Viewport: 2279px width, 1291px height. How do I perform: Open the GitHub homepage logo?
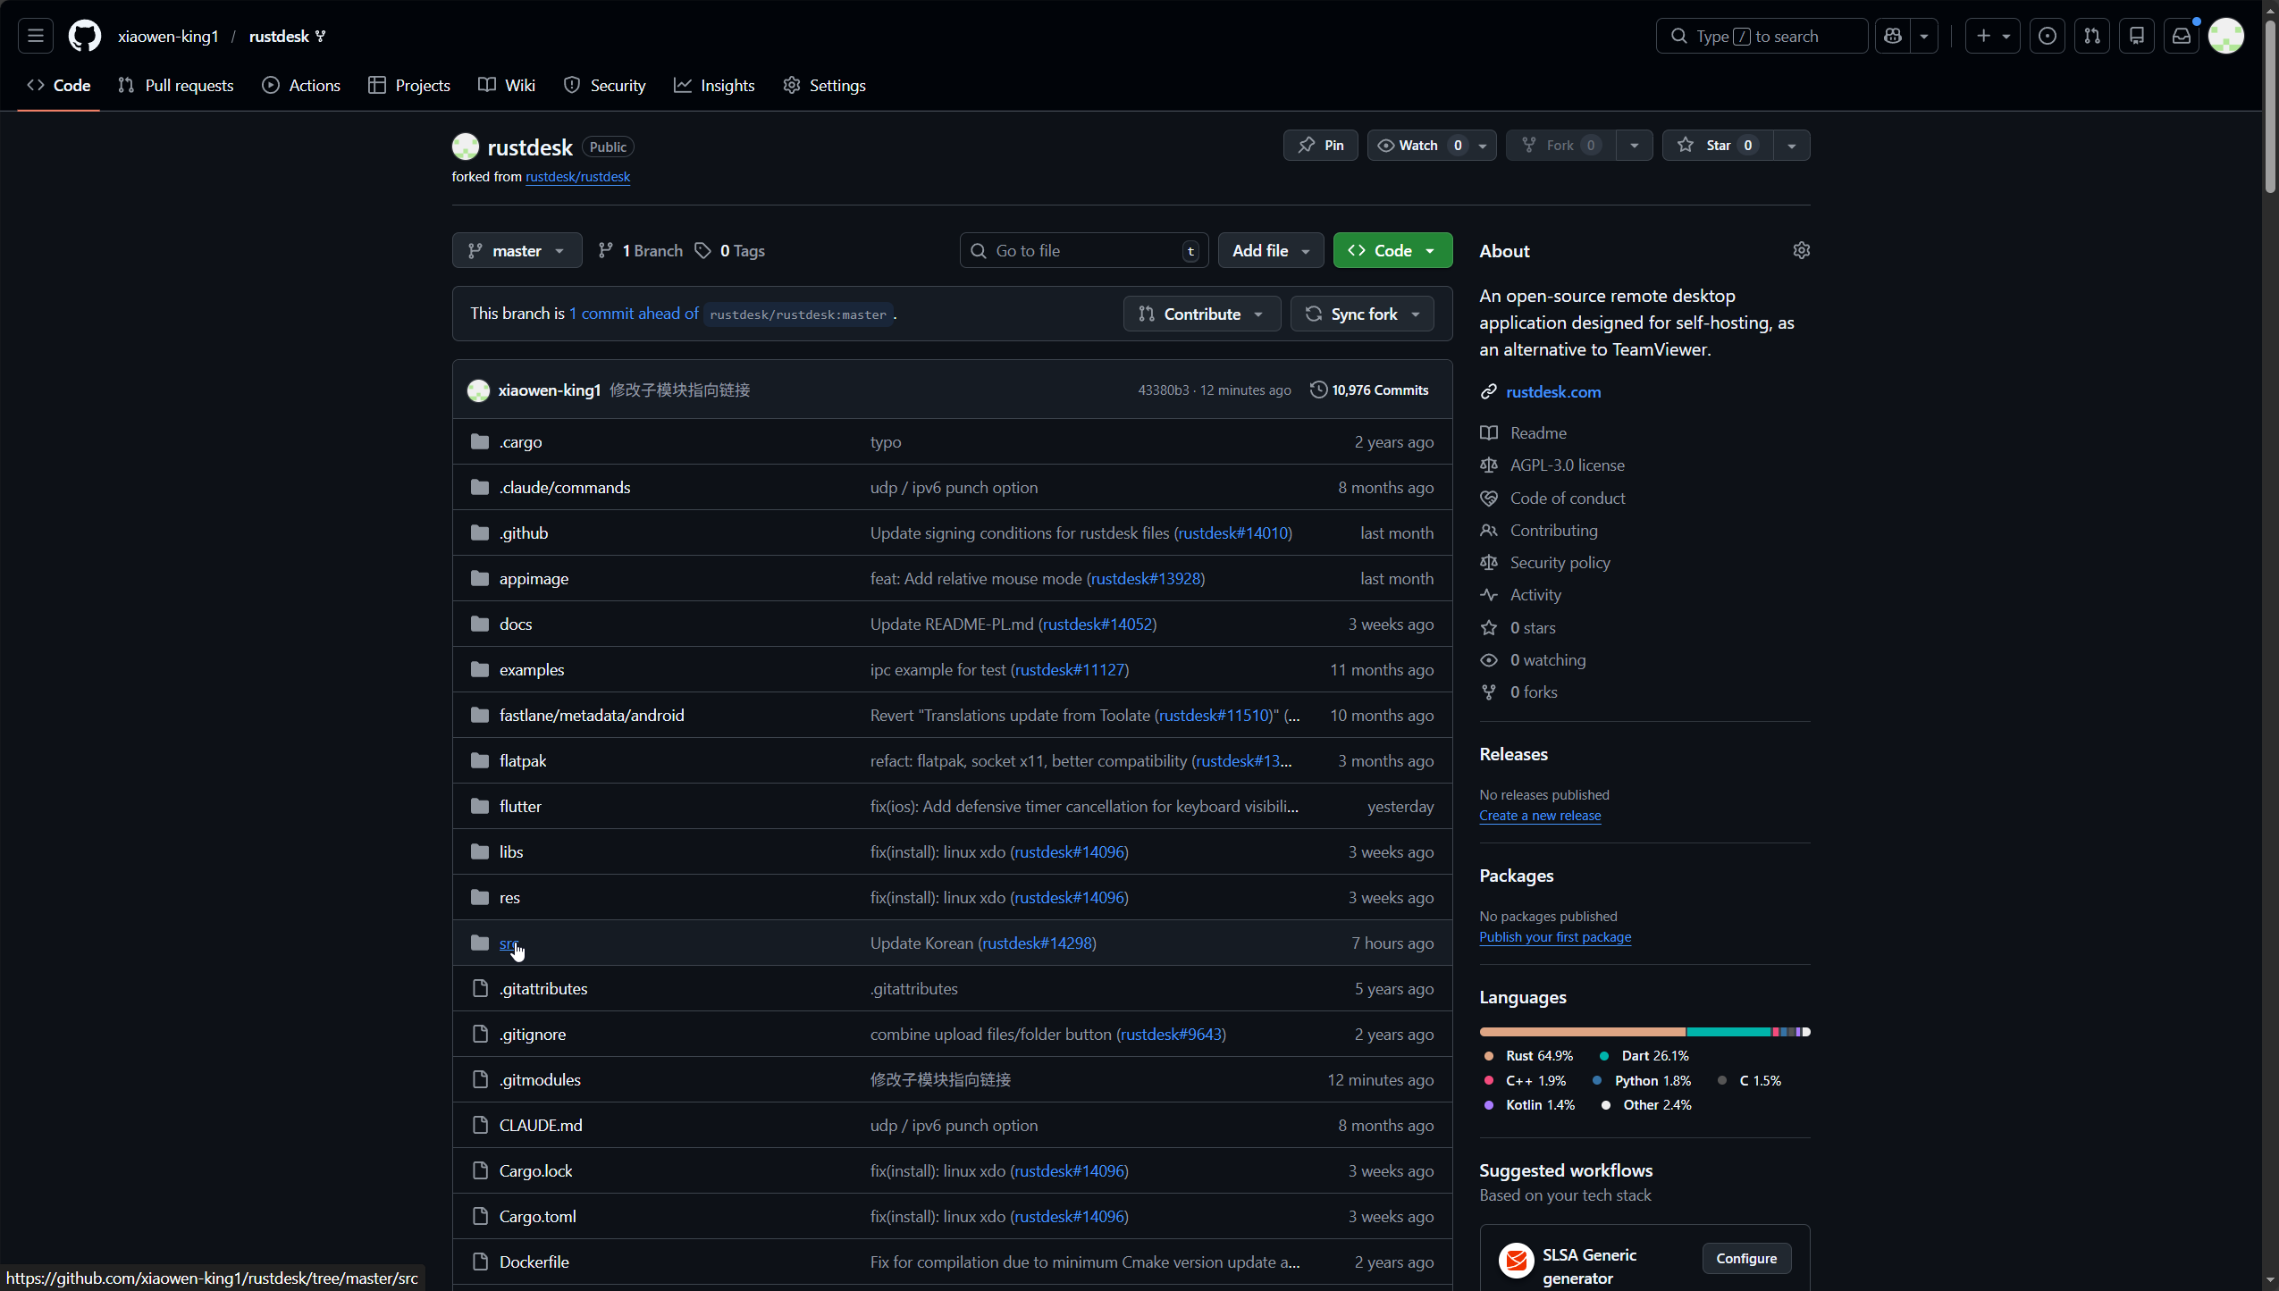85,36
